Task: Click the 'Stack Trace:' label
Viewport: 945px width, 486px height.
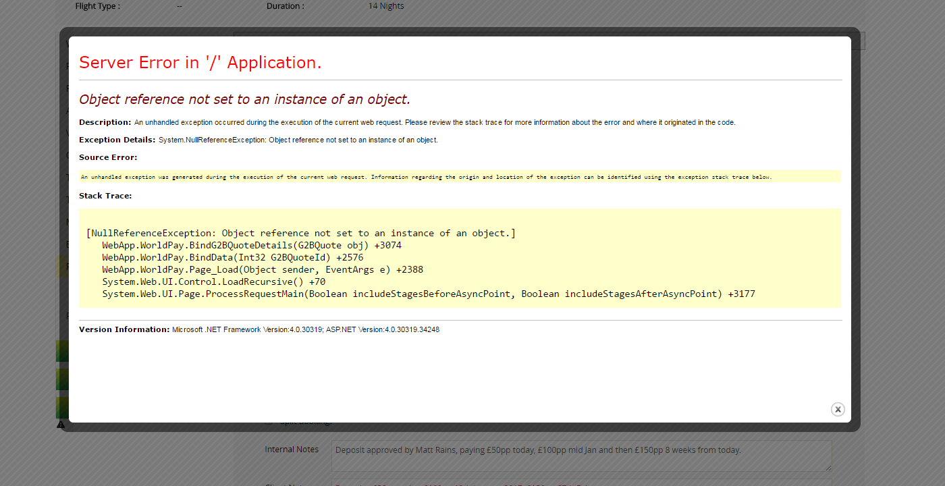Action: (x=105, y=196)
